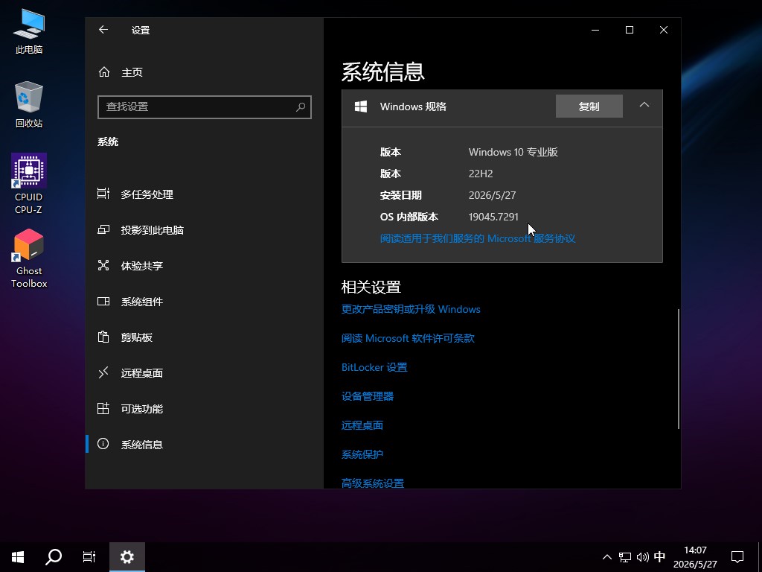Select Ghost Toolbox desktop shortcut
Screen dimensions: 762x572
click(x=29, y=258)
